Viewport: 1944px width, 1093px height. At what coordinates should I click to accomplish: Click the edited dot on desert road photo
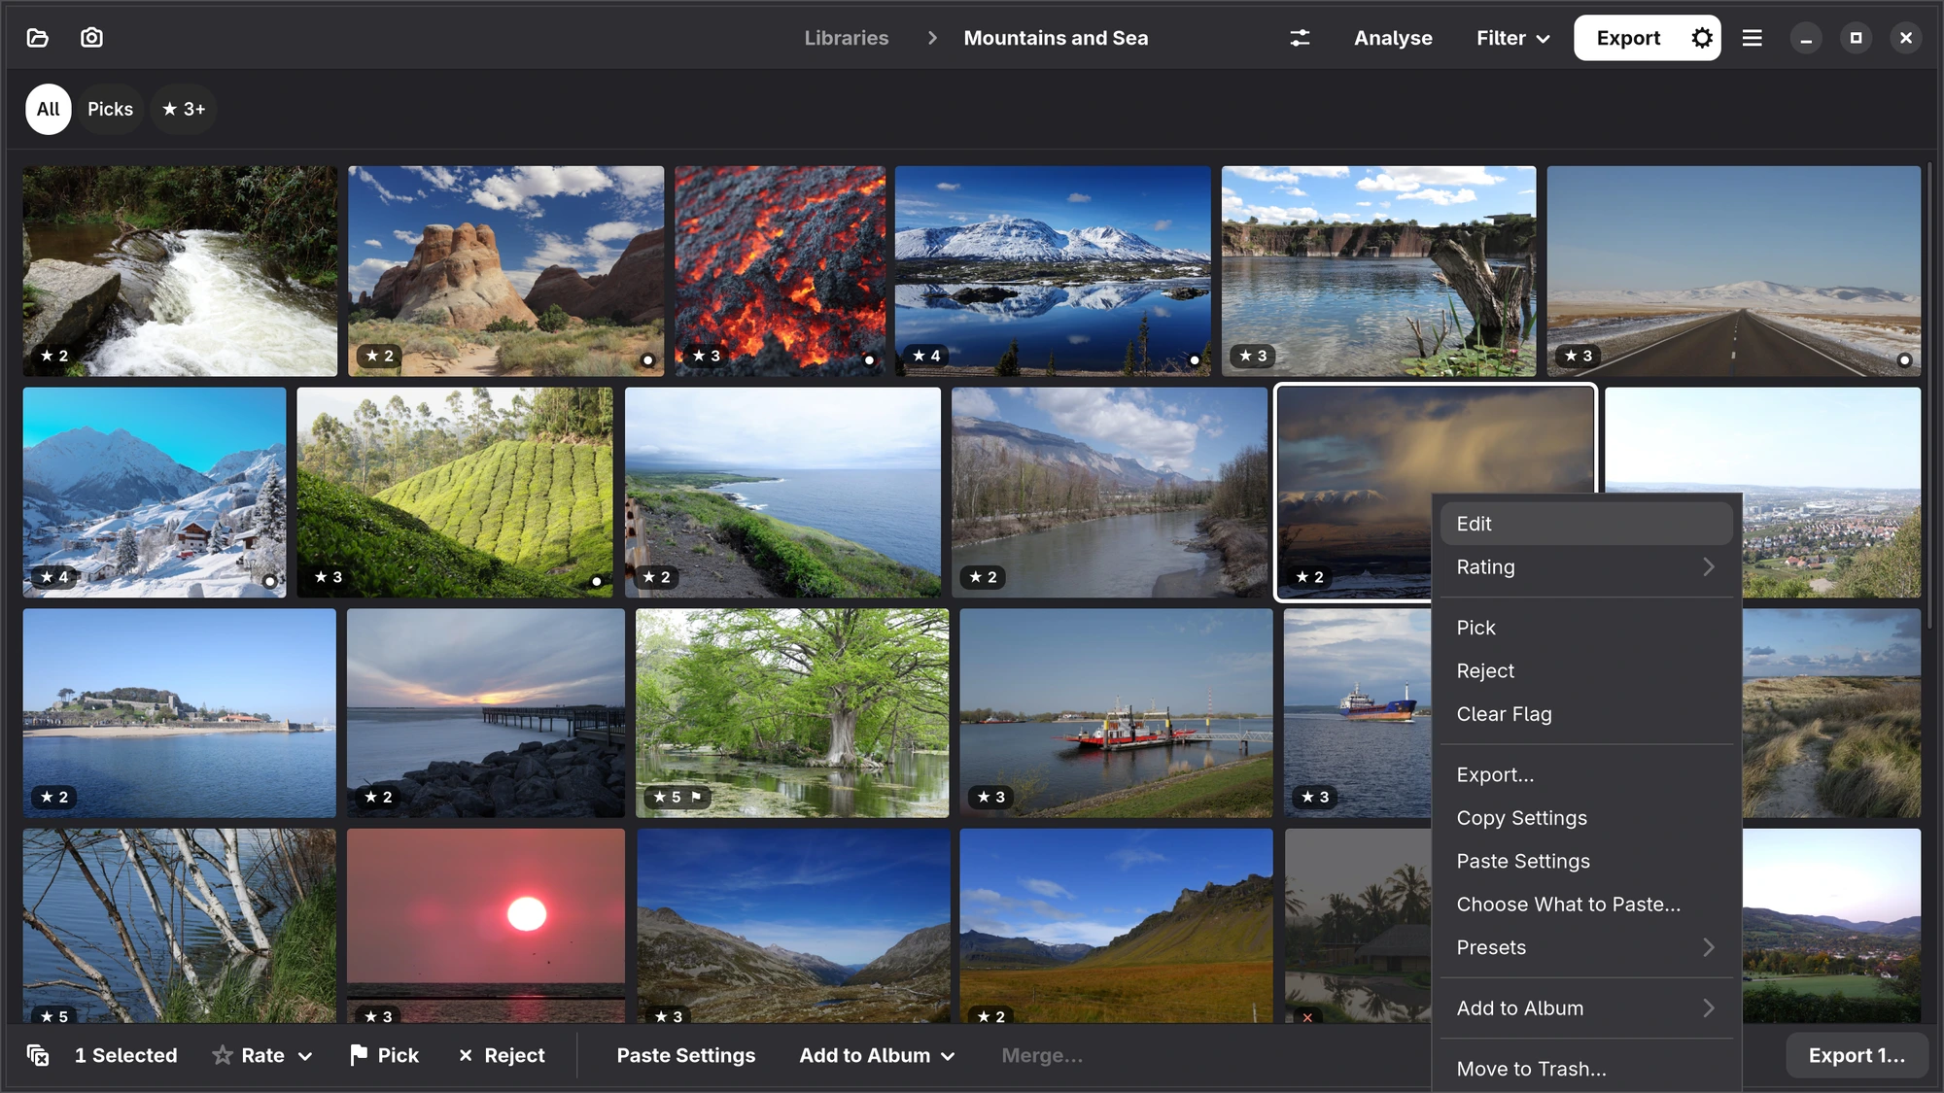tap(1904, 359)
